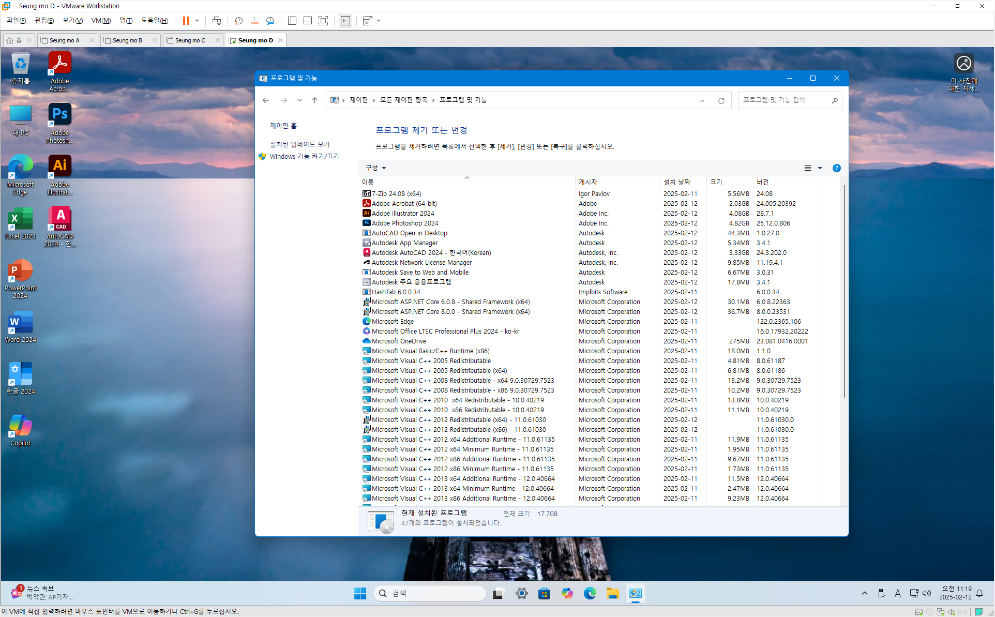Image resolution: width=995 pixels, height=617 pixels.
Task: Click the Windows 기능 켜기/끄기 link
Action: [x=304, y=157]
